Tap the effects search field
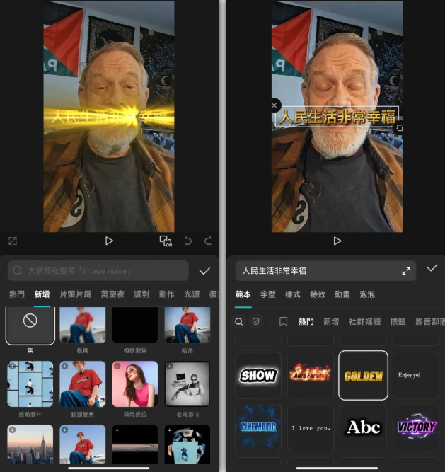This screenshot has width=445, height=472. click(99, 271)
